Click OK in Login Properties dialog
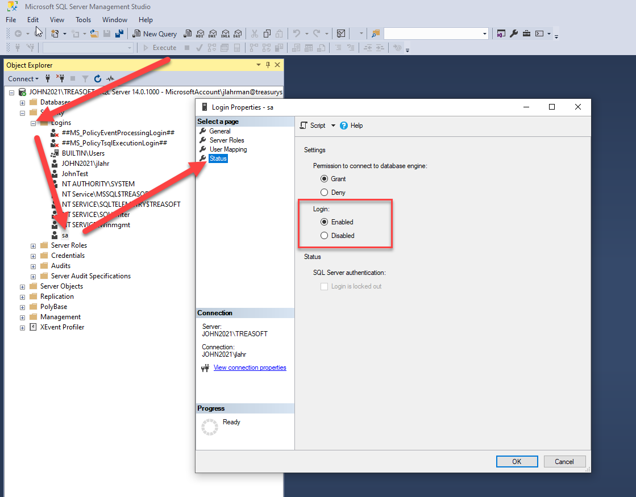 click(517, 461)
